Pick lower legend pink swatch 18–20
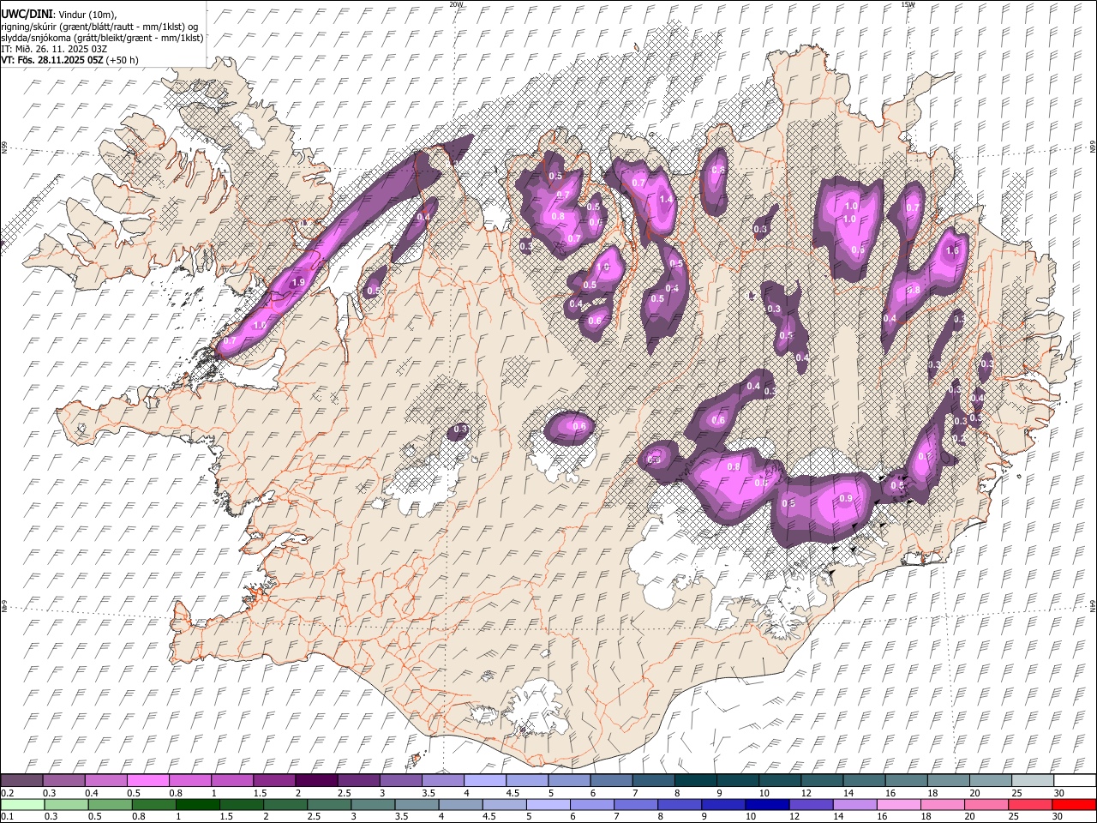Viewport: 1097px width, 823px height. (x=943, y=804)
